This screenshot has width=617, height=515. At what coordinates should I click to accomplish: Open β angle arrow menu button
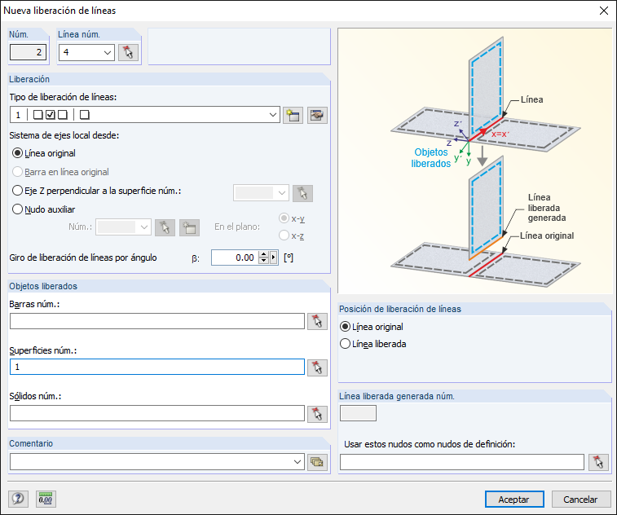pos(274,257)
